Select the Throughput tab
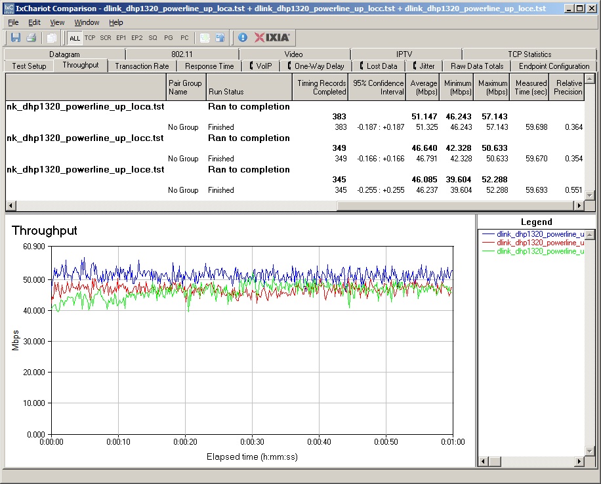 (x=81, y=65)
